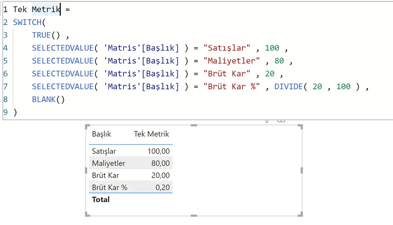Click the BLANK() function on line 8

[48, 99]
